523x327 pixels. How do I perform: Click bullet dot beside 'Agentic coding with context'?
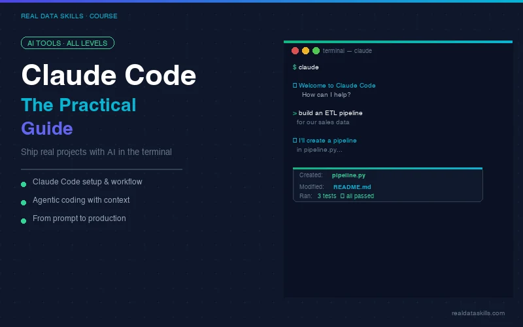pos(24,203)
